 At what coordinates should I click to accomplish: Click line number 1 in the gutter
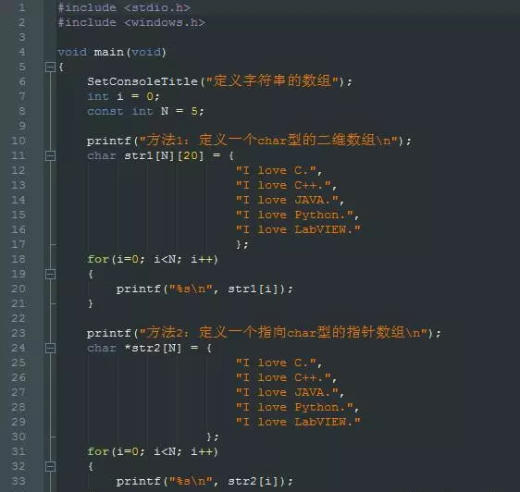[22, 7]
